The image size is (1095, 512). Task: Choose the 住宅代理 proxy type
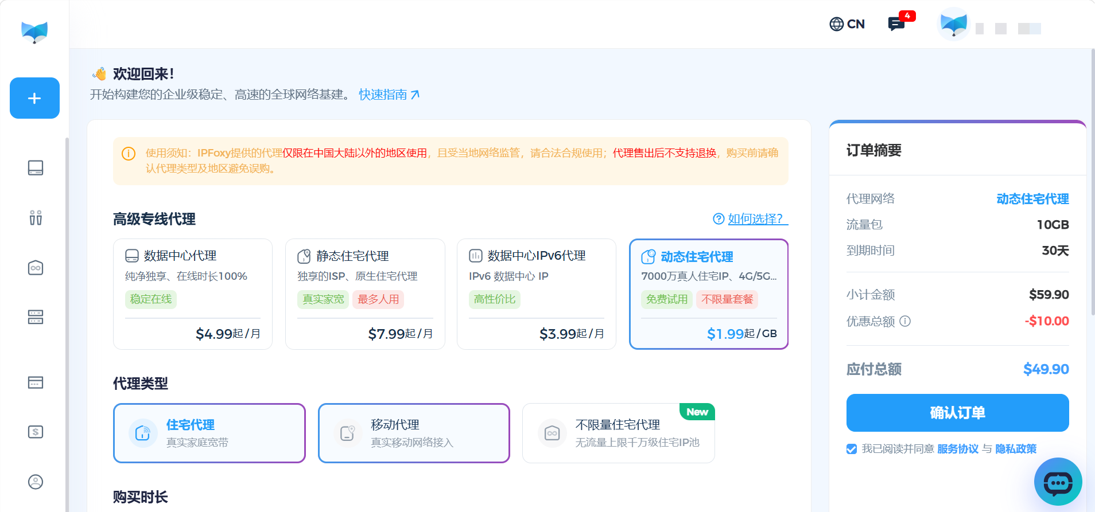point(209,433)
